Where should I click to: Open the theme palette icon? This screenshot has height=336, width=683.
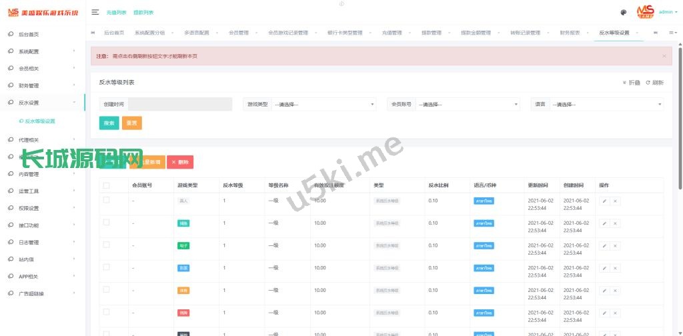[x=623, y=12]
